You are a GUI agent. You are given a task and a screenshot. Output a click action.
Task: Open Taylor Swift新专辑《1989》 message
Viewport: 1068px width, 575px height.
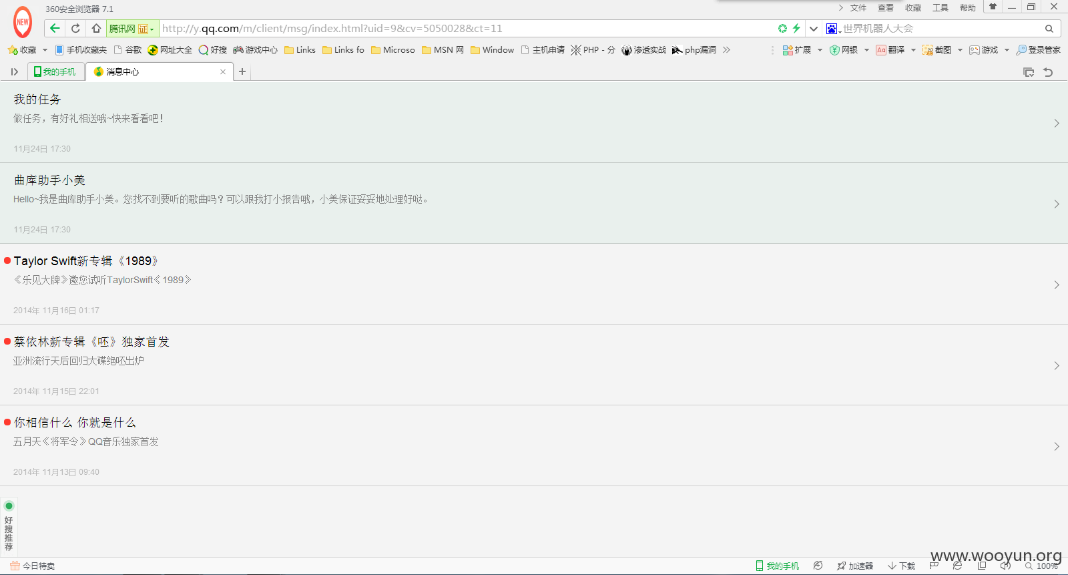[x=534, y=284]
